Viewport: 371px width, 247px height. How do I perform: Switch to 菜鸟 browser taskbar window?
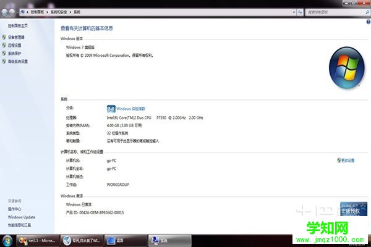[82, 241]
